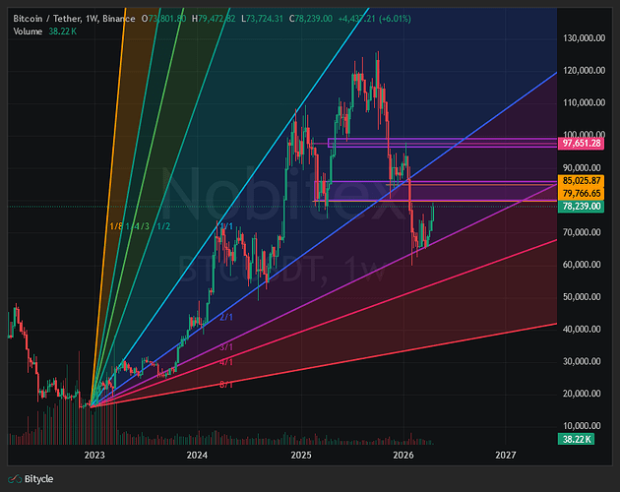Click the Bitcoin / Tether symbol title
The height and width of the screenshot is (492, 620).
[x=47, y=19]
